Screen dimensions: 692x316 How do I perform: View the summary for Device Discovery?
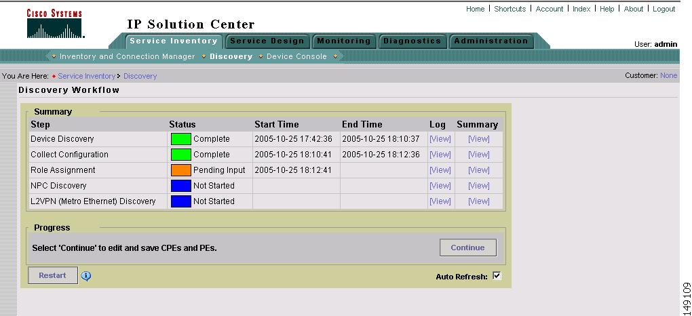[x=479, y=139]
